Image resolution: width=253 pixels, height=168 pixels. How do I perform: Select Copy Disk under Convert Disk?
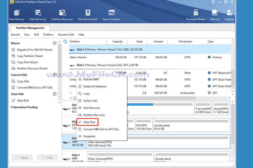coord(20,81)
